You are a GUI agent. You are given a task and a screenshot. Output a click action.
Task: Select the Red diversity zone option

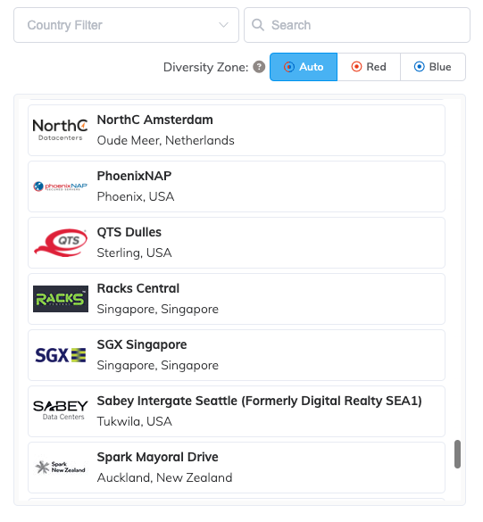tap(369, 67)
